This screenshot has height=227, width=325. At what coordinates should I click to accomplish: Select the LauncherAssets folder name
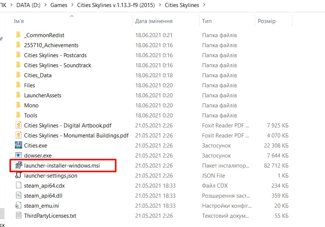[x=43, y=95]
